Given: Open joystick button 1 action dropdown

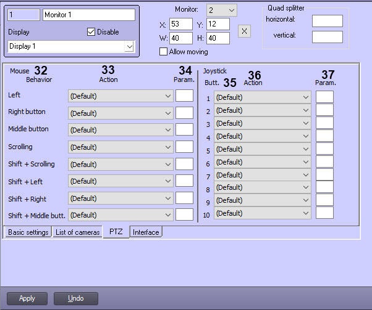Looking at the screenshot, I should point(263,97).
